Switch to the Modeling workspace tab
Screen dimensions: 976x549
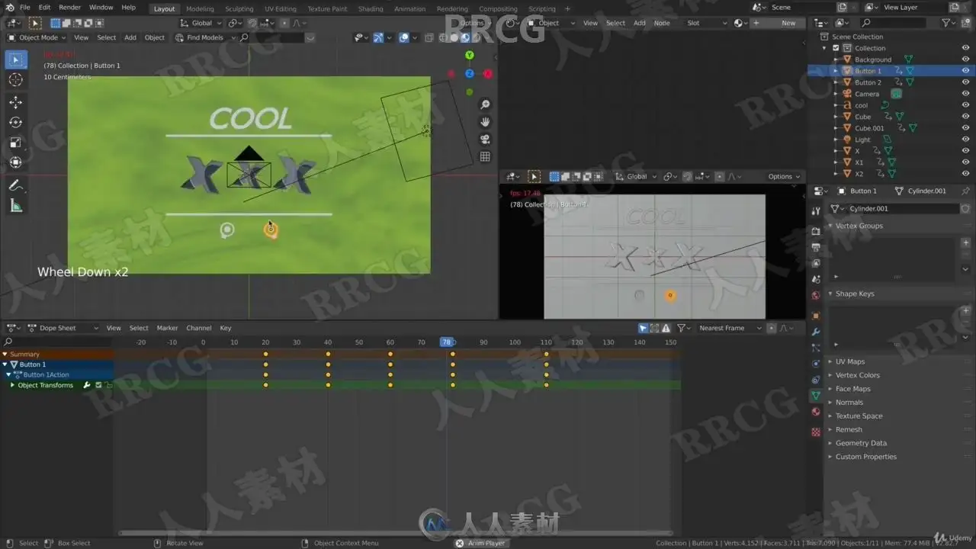pyautogui.click(x=200, y=8)
